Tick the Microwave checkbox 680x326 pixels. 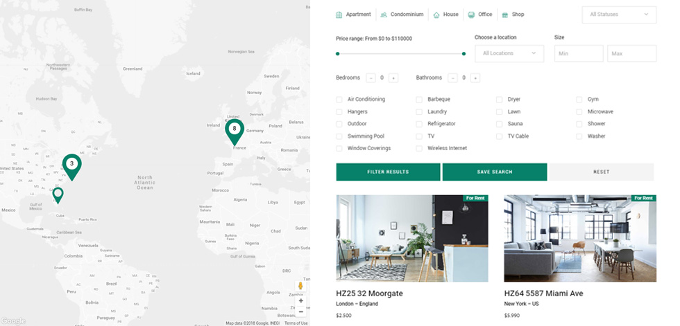579,112
